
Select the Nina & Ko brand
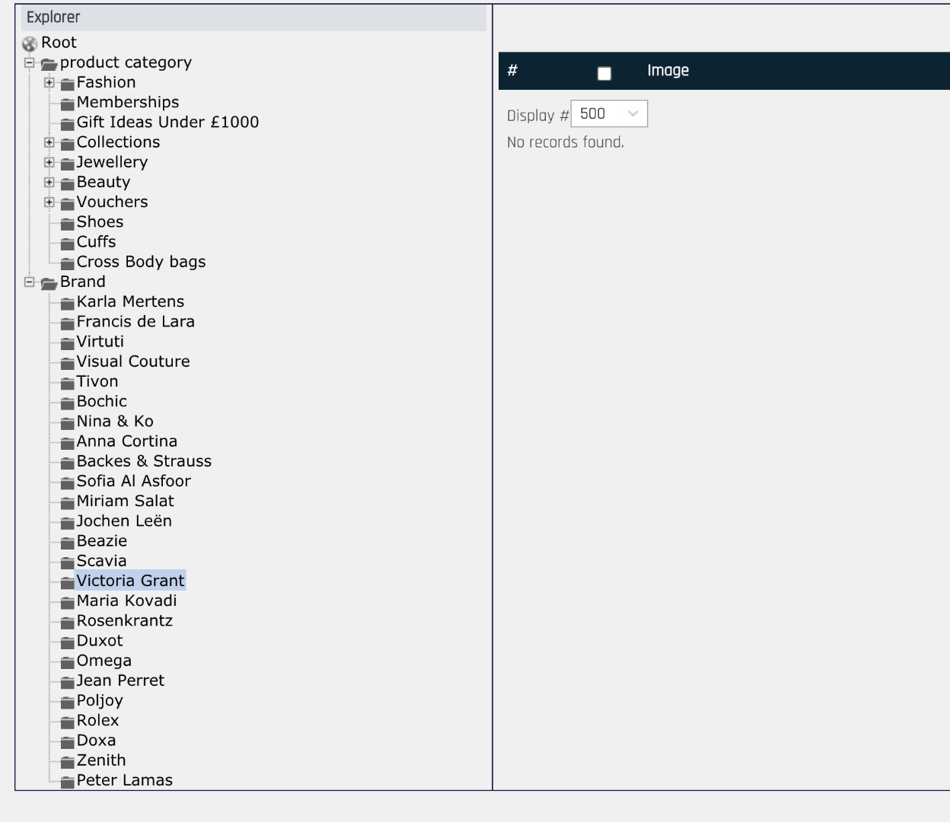pyautogui.click(x=115, y=421)
